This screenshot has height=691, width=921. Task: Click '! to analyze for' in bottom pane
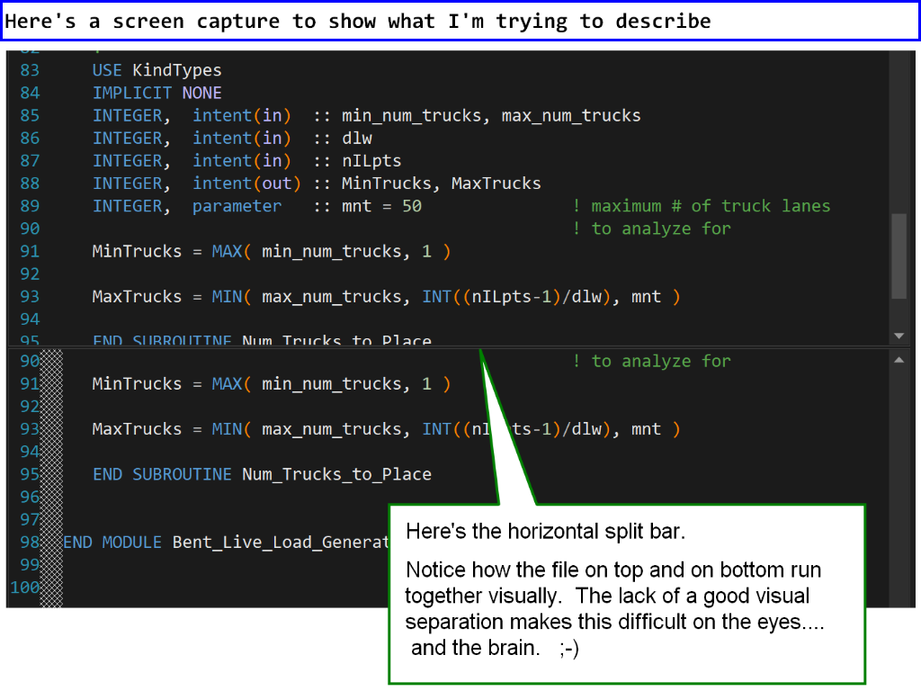(652, 361)
